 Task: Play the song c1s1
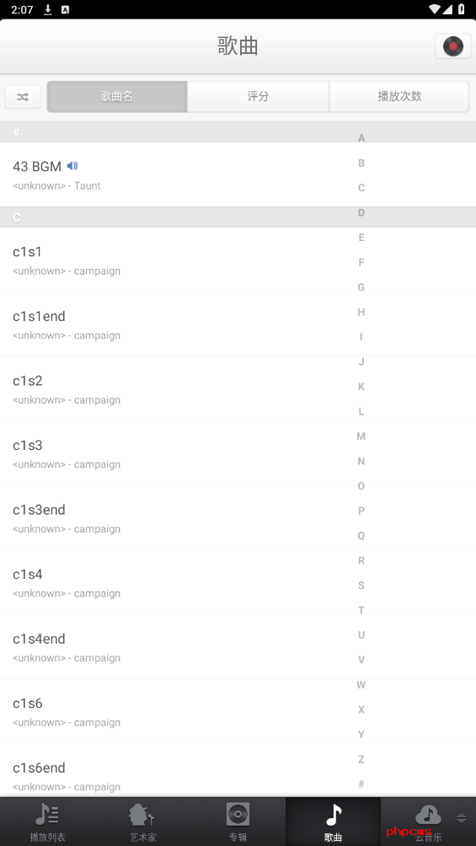click(238, 260)
